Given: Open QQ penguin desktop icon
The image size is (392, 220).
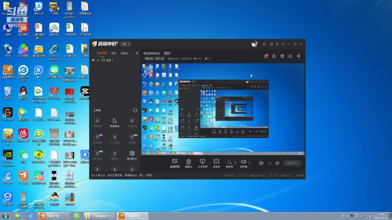Looking at the screenshot, I should 23,93.
